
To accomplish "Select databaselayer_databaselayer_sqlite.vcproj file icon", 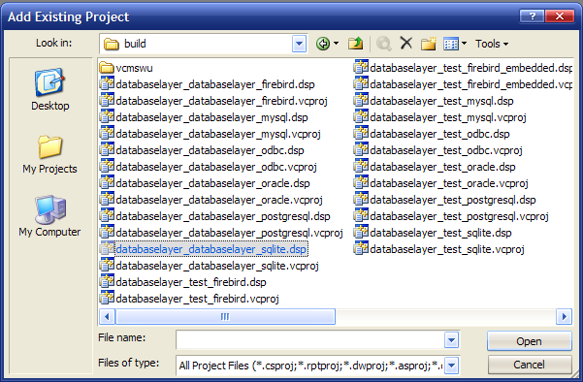I will point(107,266).
